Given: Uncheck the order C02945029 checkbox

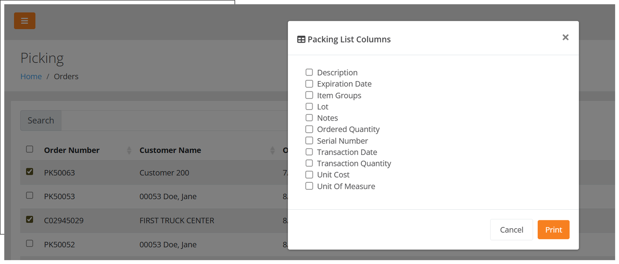Looking at the screenshot, I should pos(30,219).
